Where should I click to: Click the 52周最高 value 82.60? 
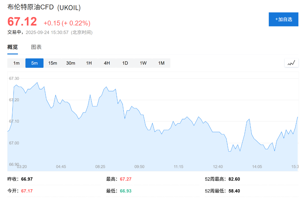click(x=234, y=179)
